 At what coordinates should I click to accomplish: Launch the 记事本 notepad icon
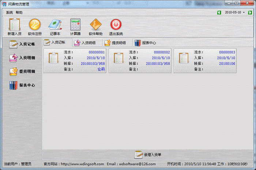point(55,27)
